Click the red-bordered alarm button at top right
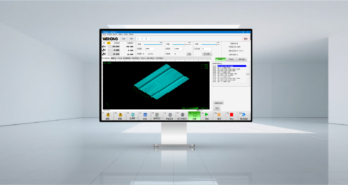This screenshot has width=348, height=185. click(246, 39)
